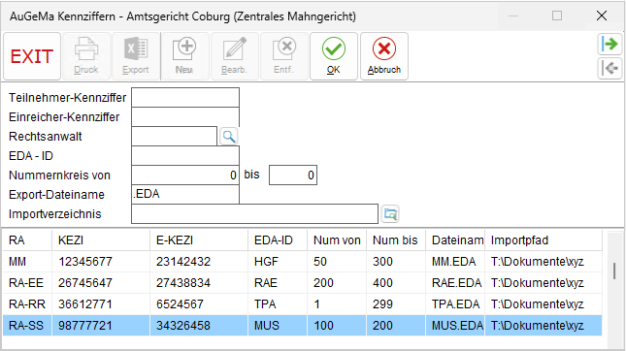Sort the table by the KEZI column header
The width and height of the screenshot is (626, 351).
(101, 240)
